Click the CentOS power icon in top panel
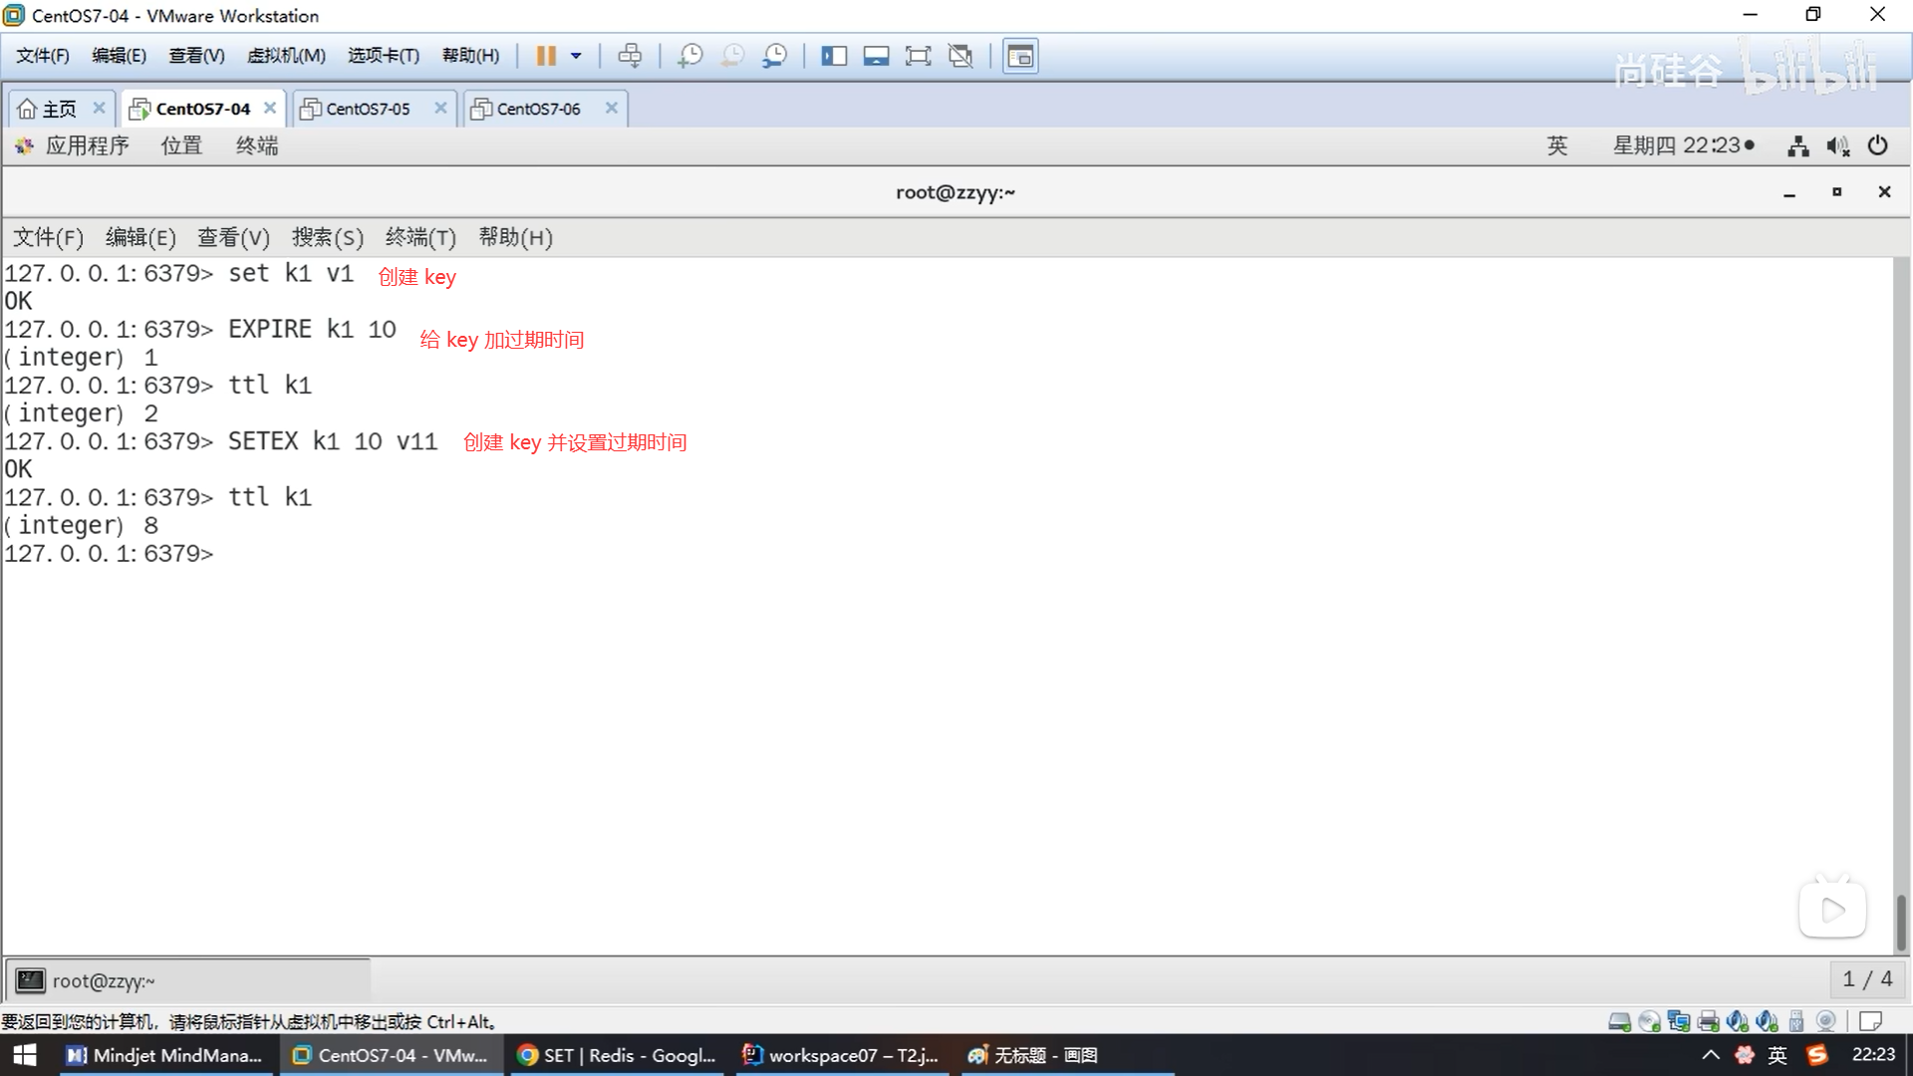 click(x=1877, y=145)
